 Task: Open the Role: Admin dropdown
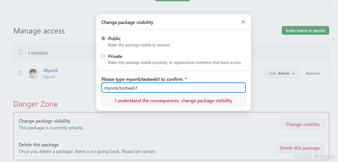point(282,73)
